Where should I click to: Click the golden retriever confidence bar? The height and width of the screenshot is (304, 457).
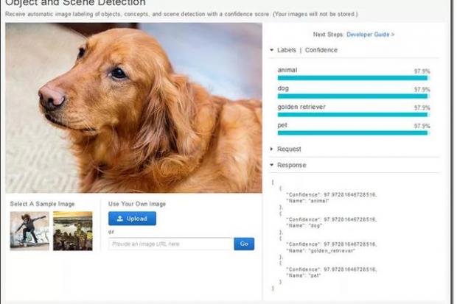[353, 114]
